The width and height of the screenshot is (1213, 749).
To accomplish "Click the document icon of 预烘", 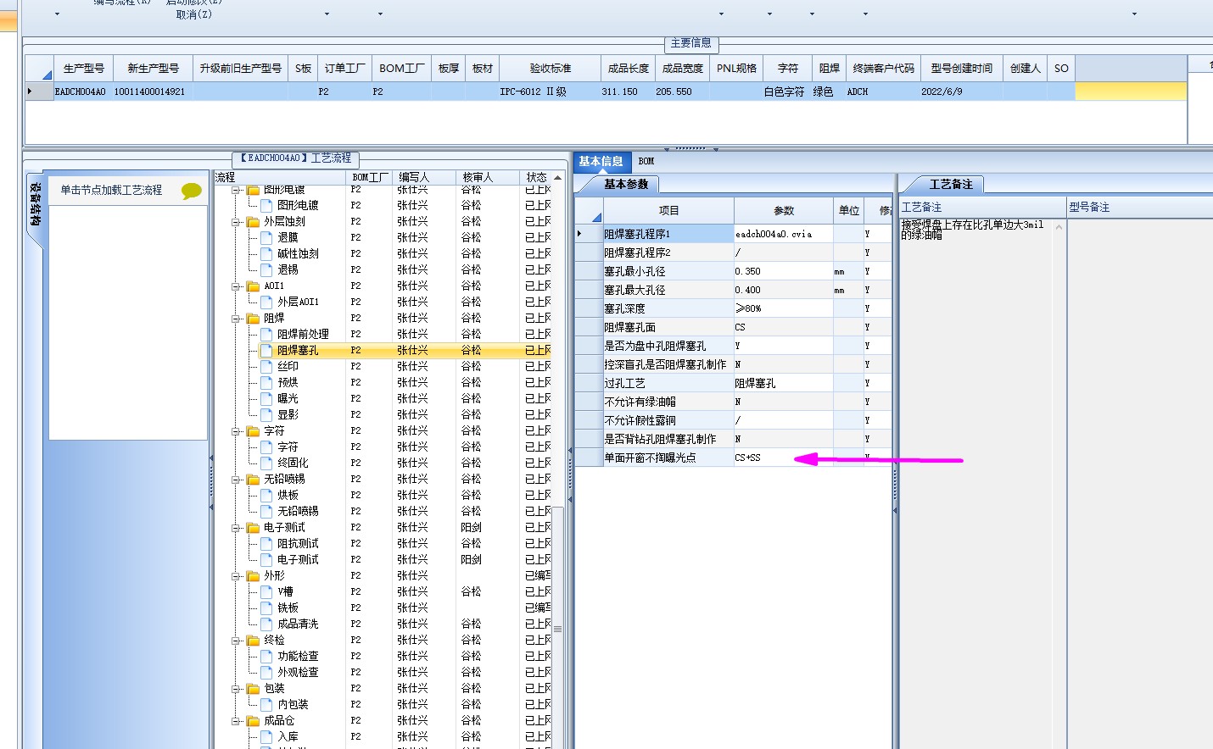I will click(x=266, y=383).
